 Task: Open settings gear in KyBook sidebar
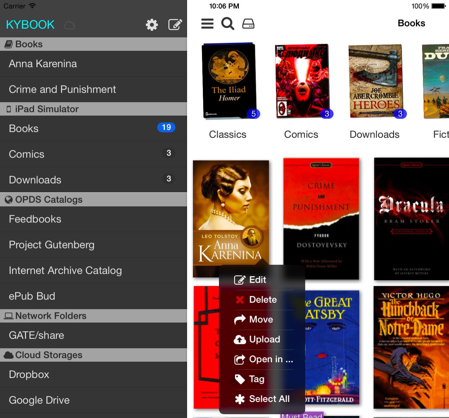tap(152, 25)
